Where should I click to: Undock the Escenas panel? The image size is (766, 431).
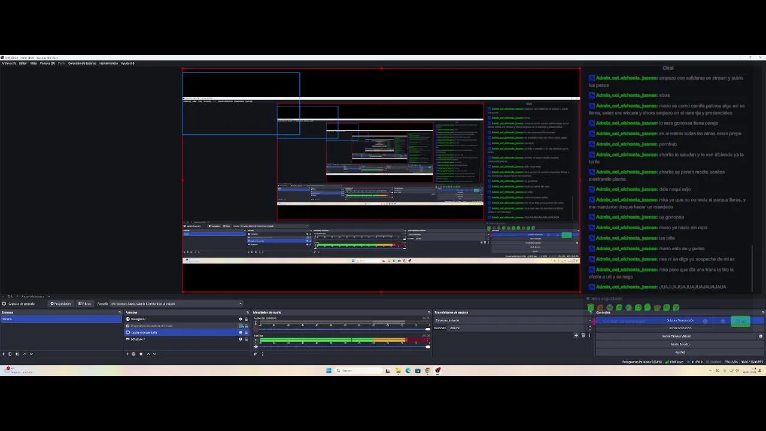pyautogui.click(x=120, y=312)
